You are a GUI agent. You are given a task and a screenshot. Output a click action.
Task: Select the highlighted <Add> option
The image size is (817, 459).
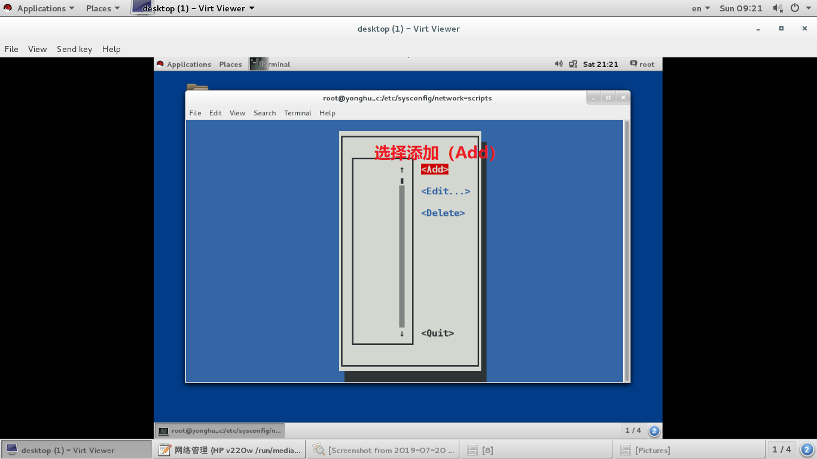click(435, 169)
